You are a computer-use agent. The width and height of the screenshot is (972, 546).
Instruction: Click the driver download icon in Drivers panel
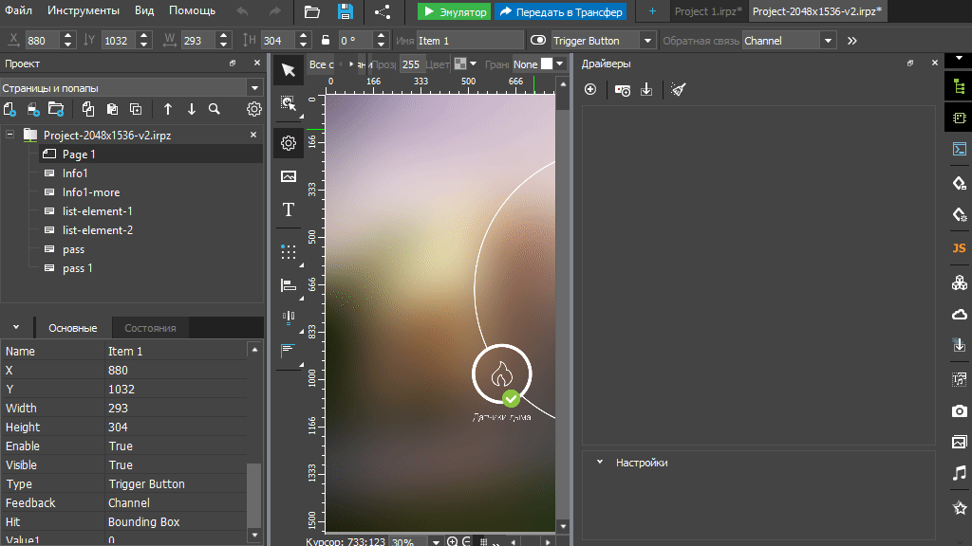[x=647, y=89]
